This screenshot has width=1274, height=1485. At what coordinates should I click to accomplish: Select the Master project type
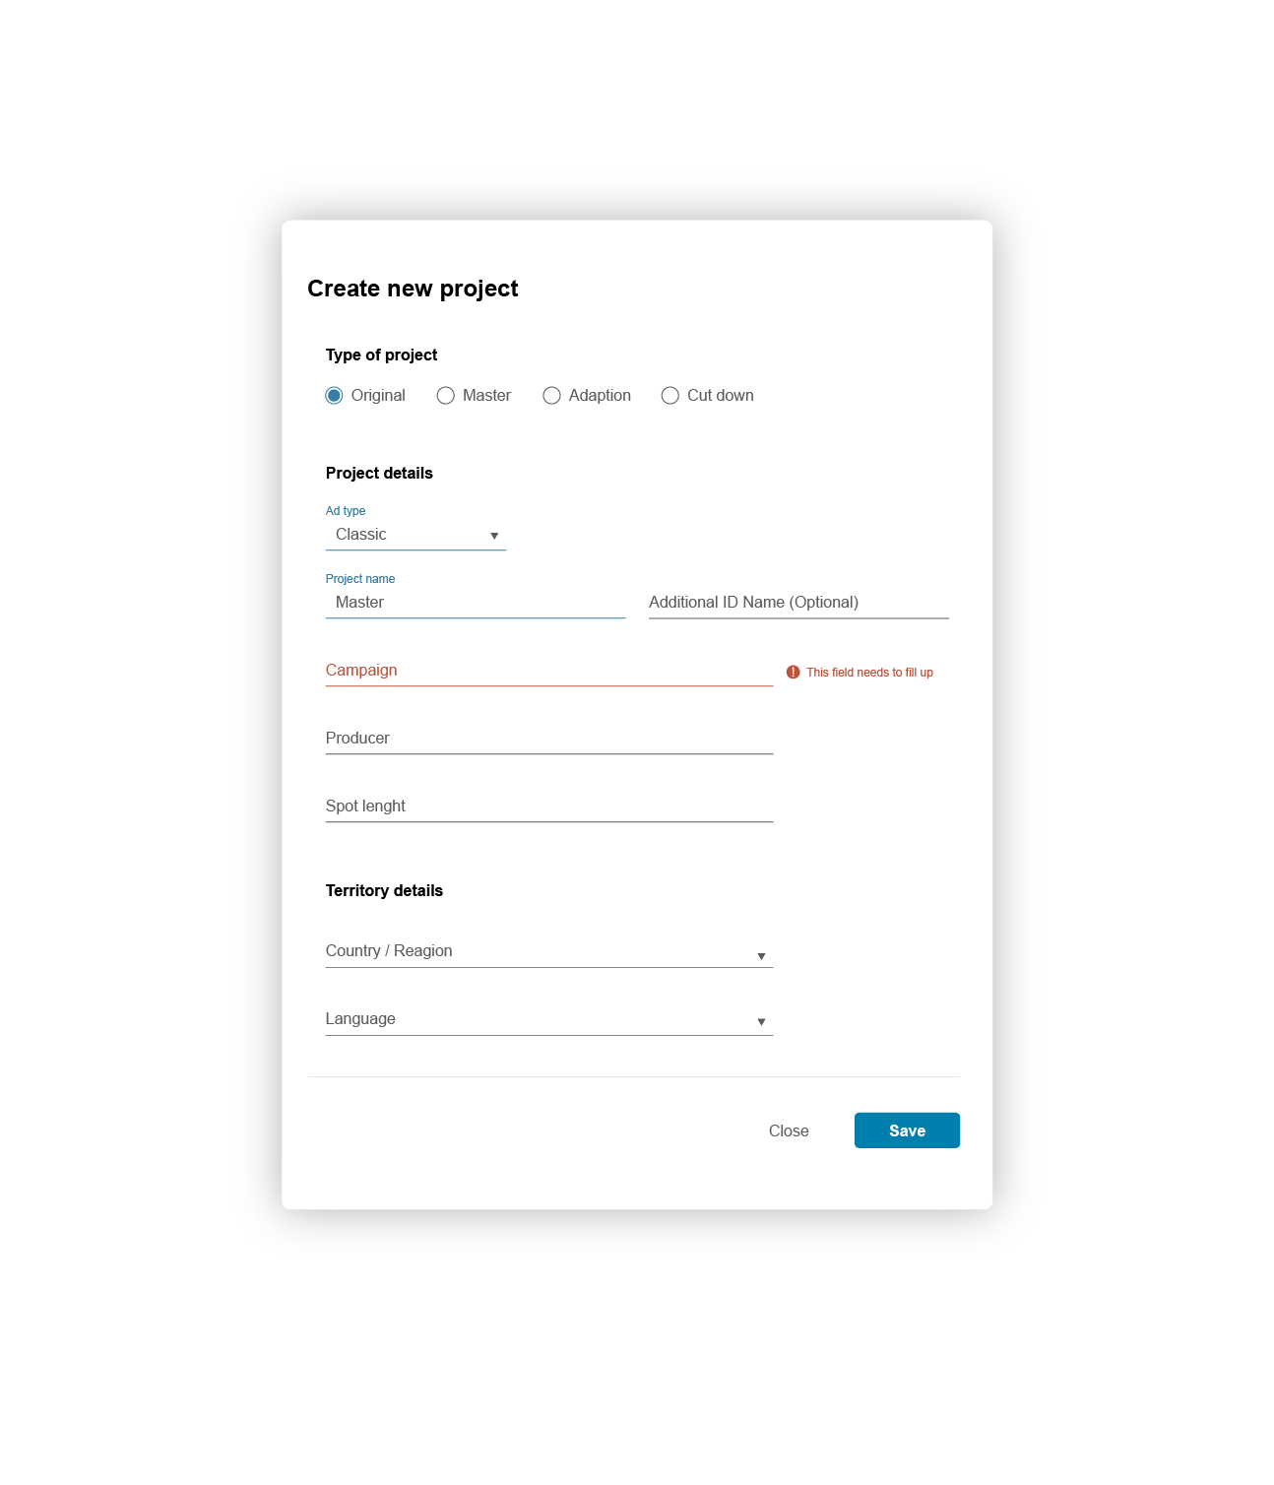coord(446,395)
